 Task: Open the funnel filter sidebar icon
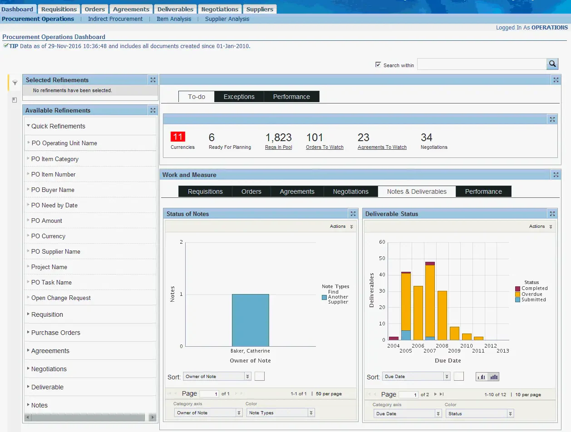coord(15,83)
